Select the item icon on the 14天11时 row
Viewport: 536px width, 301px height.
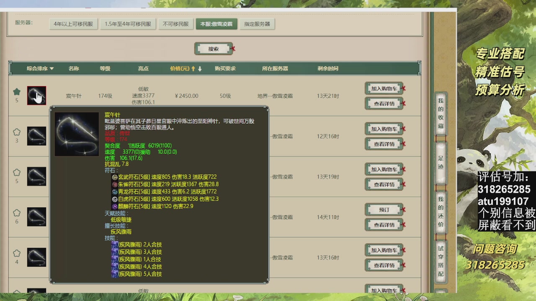tap(36, 217)
